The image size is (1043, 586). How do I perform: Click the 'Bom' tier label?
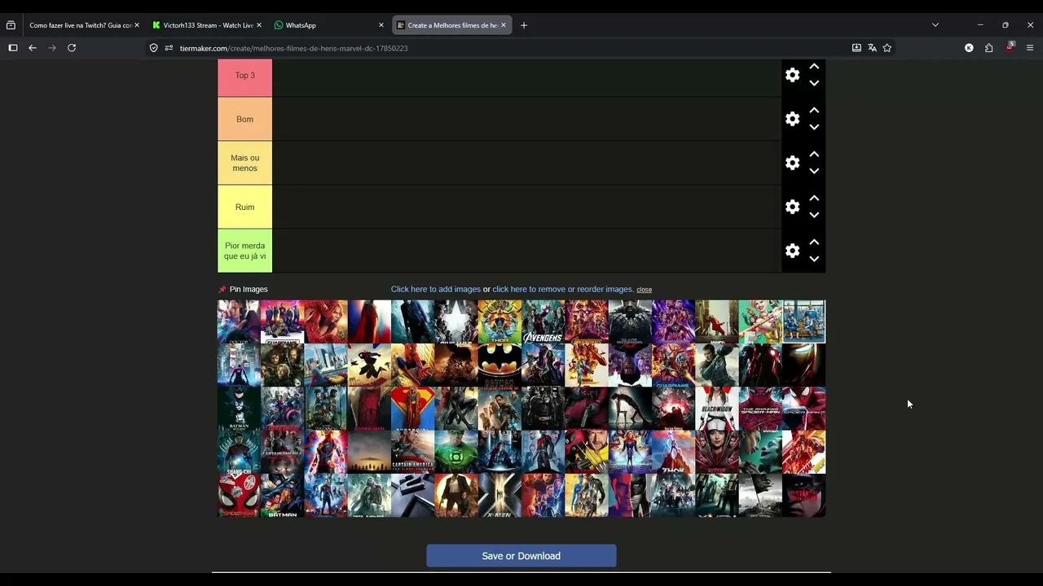tap(244, 119)
